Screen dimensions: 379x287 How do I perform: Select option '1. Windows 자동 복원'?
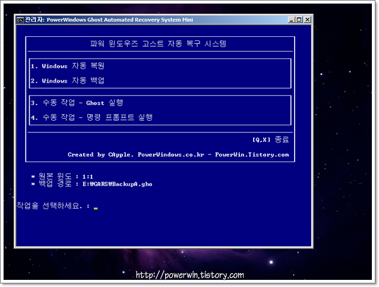(x=68, y=66)
